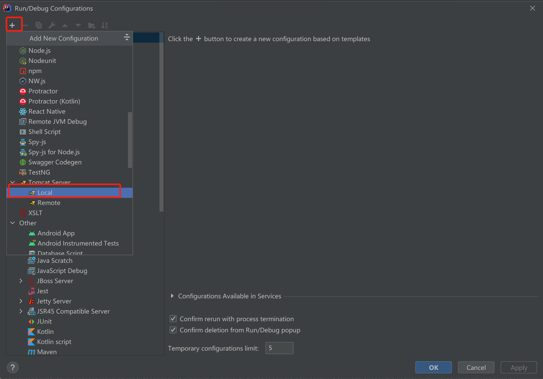543x379 pixels.
Task: Click the sort configurations alphabetically icon
Action: click(x=105, y=25)
